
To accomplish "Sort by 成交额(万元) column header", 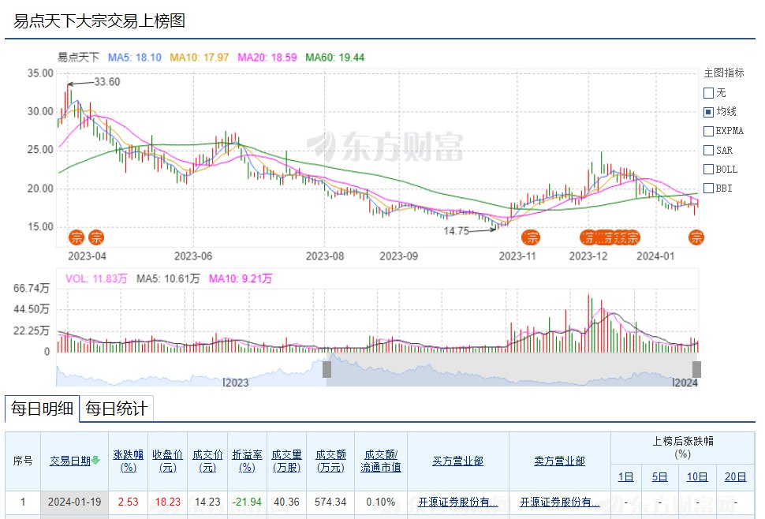I will point(330,461).
